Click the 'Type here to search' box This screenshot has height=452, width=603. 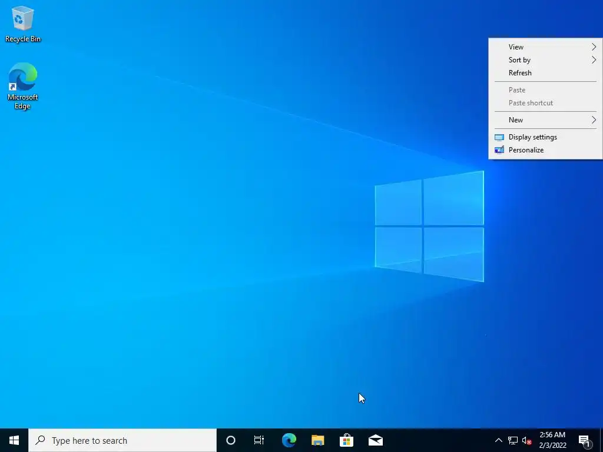(x=122, y=440)
